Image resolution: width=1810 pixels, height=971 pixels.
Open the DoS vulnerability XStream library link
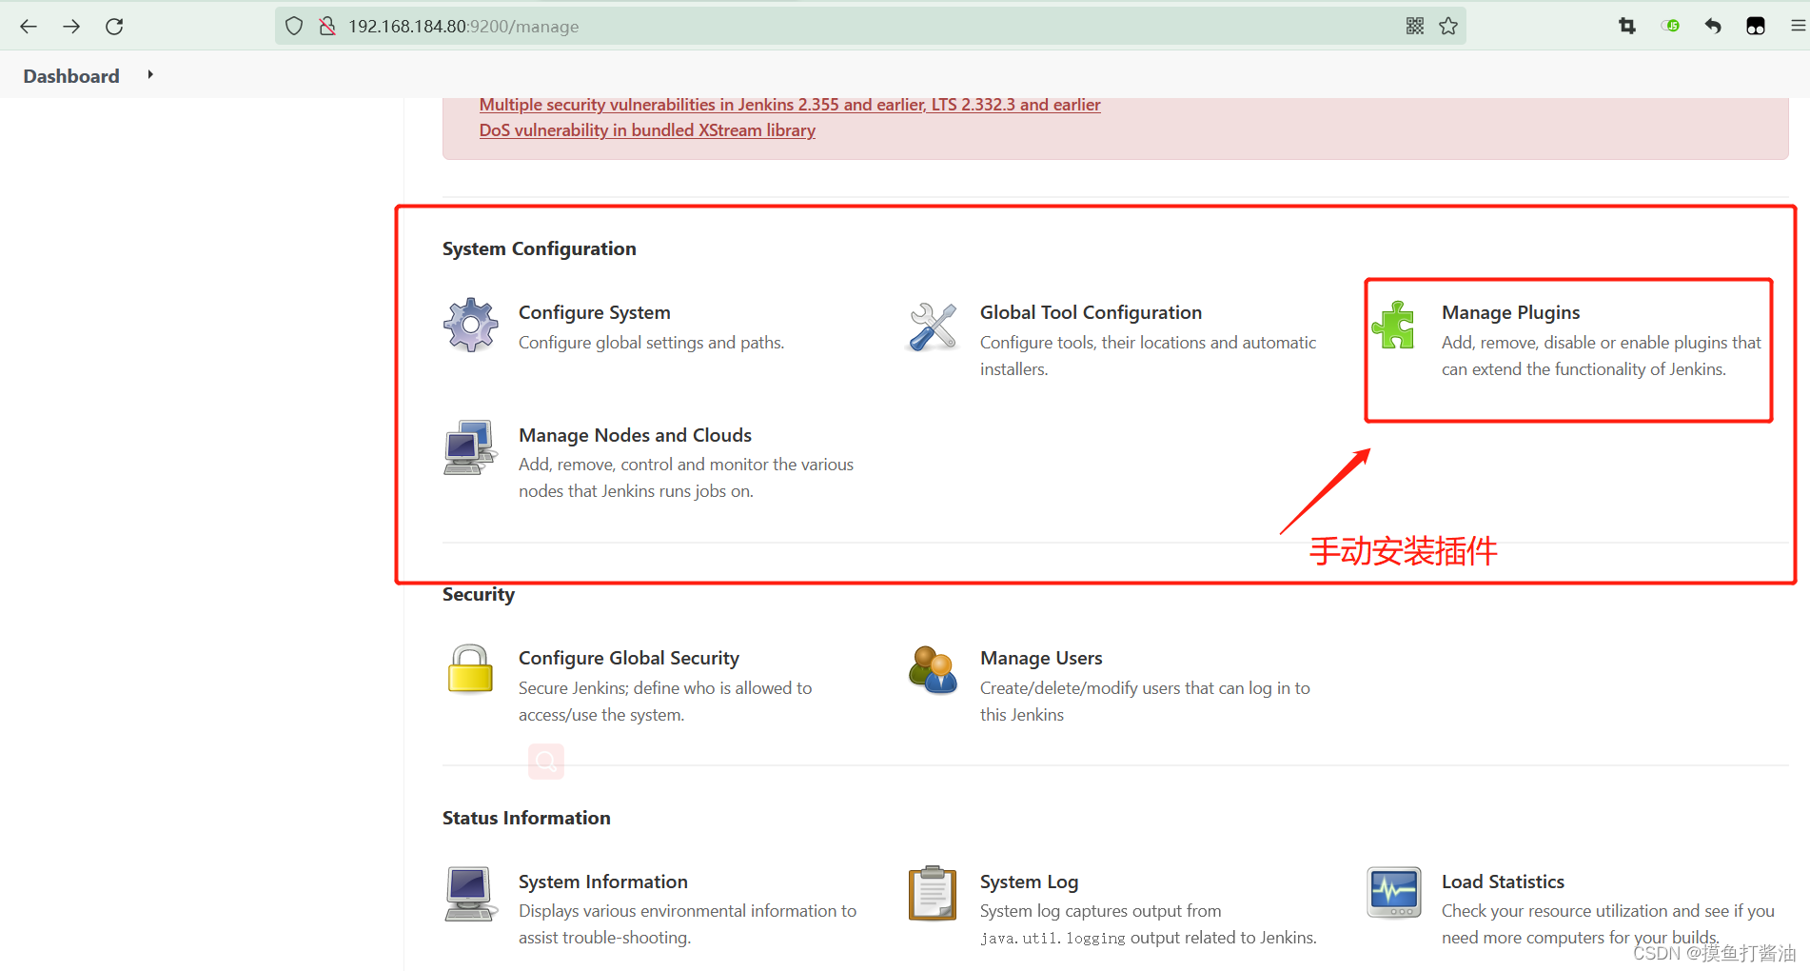pyautogui.click(x=647, y=130)
